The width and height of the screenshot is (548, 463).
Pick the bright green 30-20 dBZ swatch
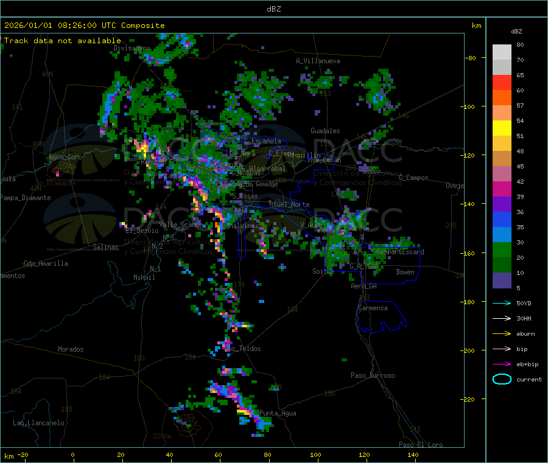(x=502, y=250)
